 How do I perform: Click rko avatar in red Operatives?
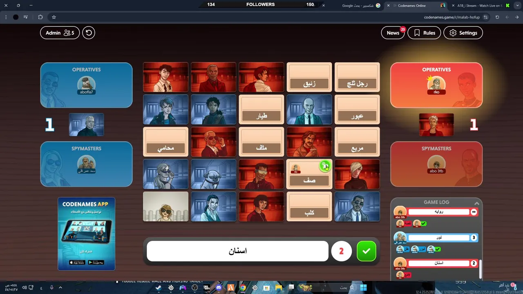[x=436, y=85]
